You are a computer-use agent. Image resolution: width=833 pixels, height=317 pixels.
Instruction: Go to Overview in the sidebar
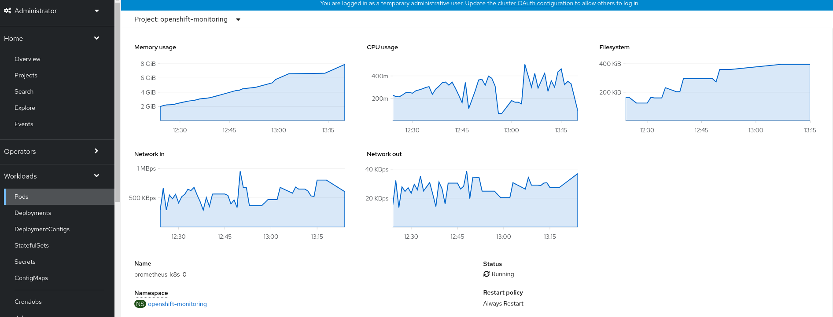point(27,59)
